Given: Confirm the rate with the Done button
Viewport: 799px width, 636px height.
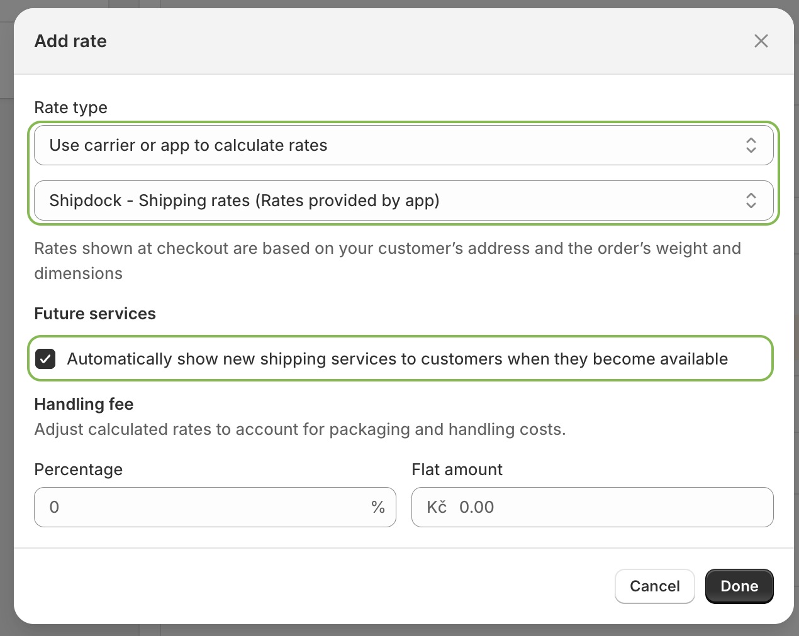Looking at the screenshot, I should 739,586.
